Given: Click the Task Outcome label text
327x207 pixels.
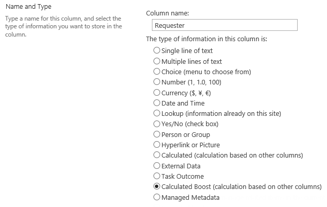Looking at the screenshot, I should click(182, 176).
